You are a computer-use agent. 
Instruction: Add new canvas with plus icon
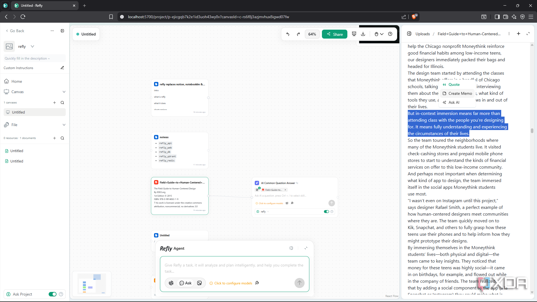55,103
